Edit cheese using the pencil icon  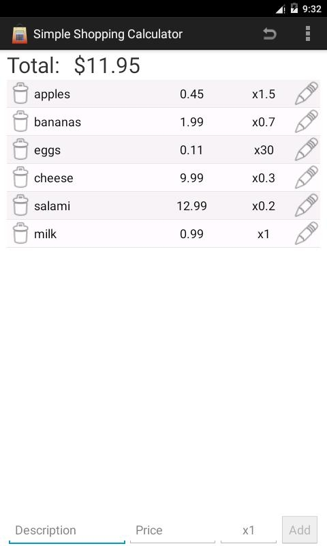click(306, 177)
